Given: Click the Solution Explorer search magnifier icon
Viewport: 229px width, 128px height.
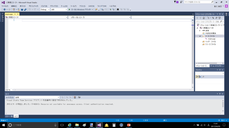Looking at the screenshot, I should pyautogui.click(x=221, y=22).
